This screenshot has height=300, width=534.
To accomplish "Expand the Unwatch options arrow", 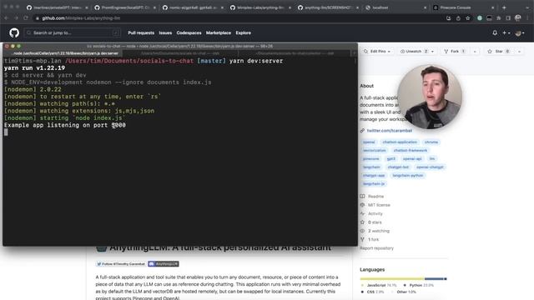I will pos(432,52).
